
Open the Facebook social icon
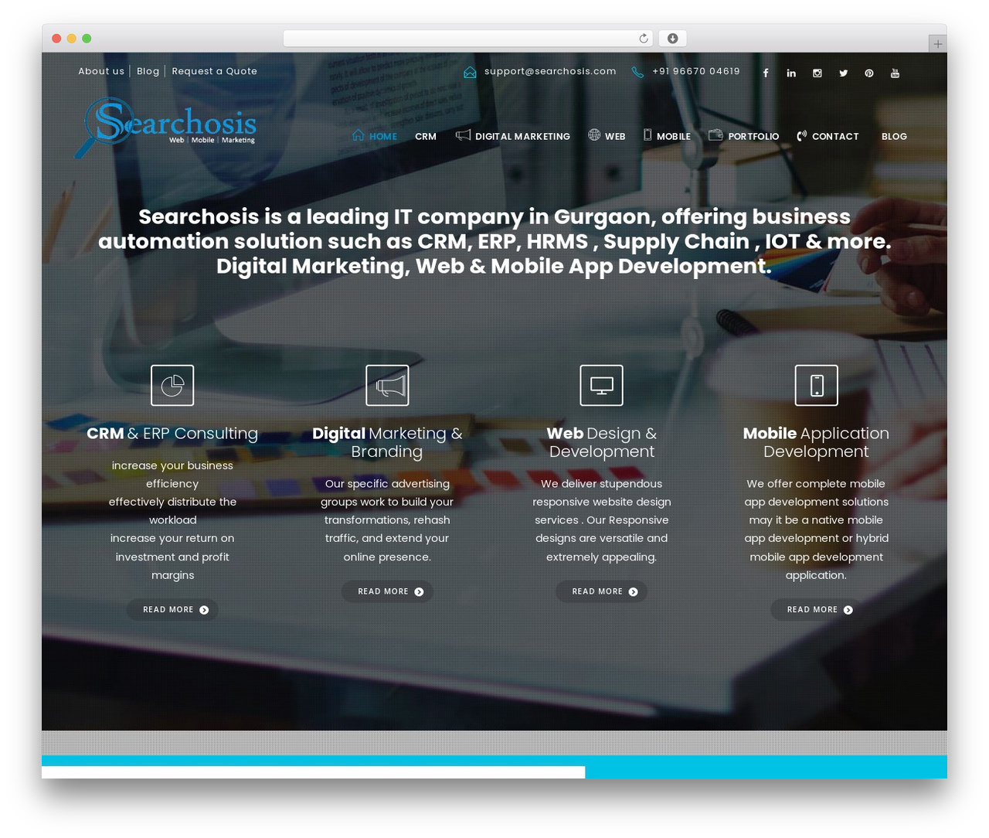tap(766, 73)
